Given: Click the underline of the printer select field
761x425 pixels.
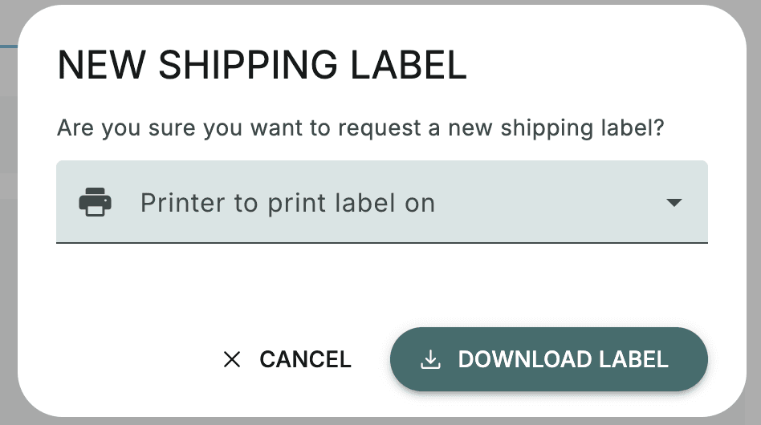Looking at the screenshot, I should (381, 241).
